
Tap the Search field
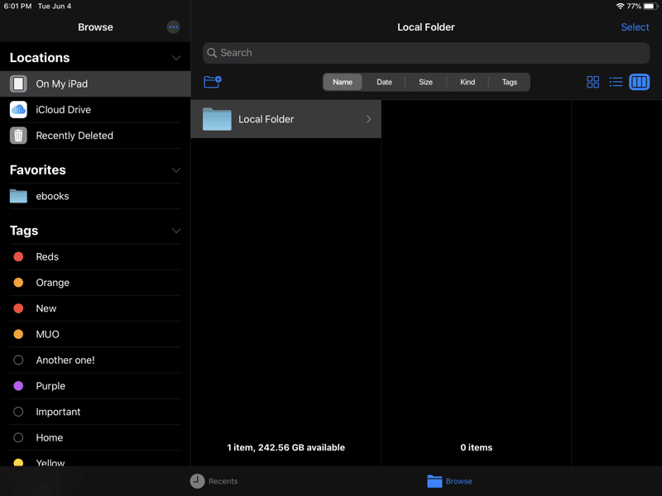pyautogui.click(x=425, y=53)
